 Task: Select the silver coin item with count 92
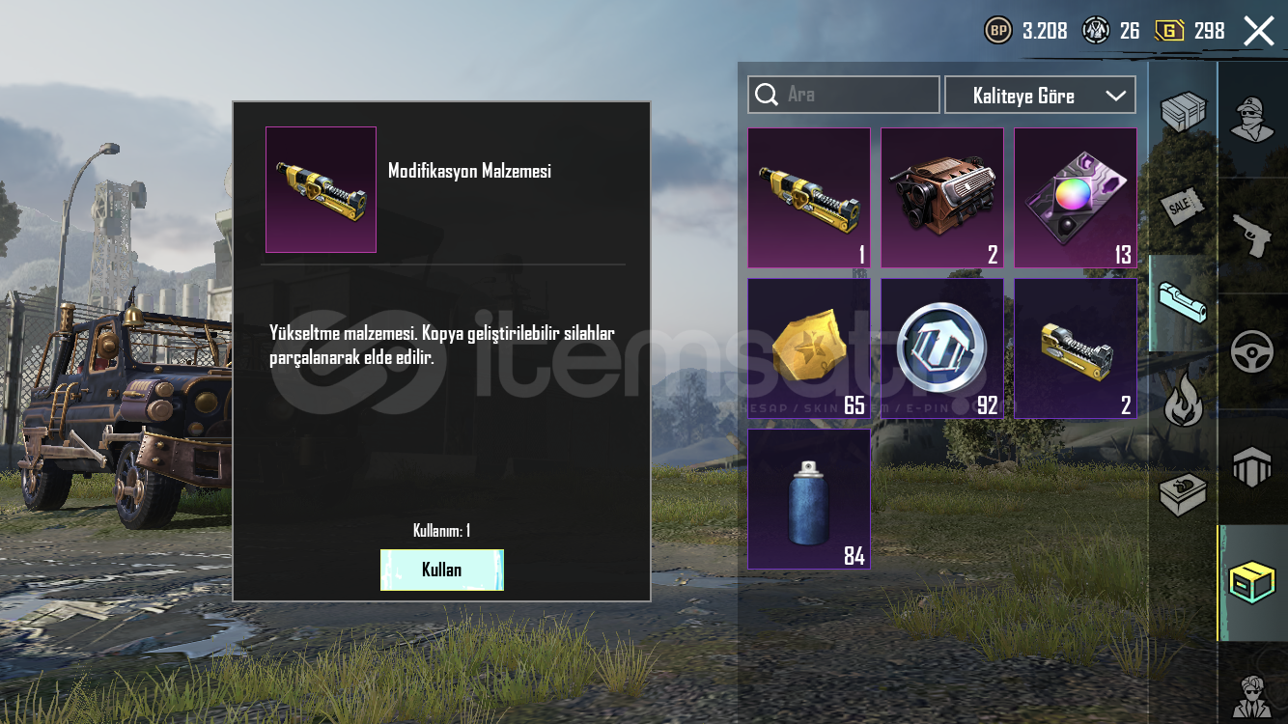point(942,348)
